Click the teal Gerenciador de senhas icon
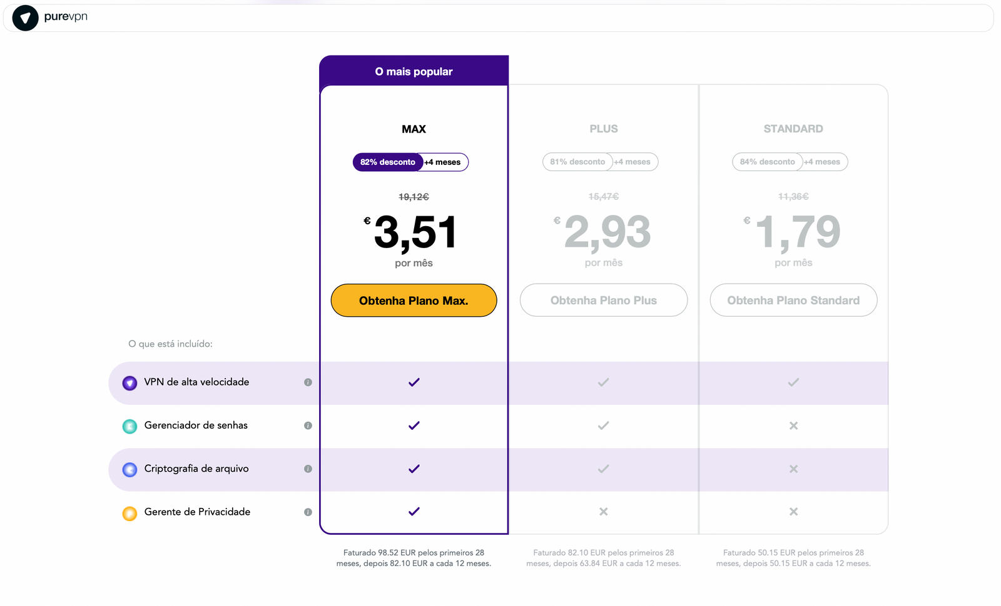1001x606 pixels. click(130, 426)
